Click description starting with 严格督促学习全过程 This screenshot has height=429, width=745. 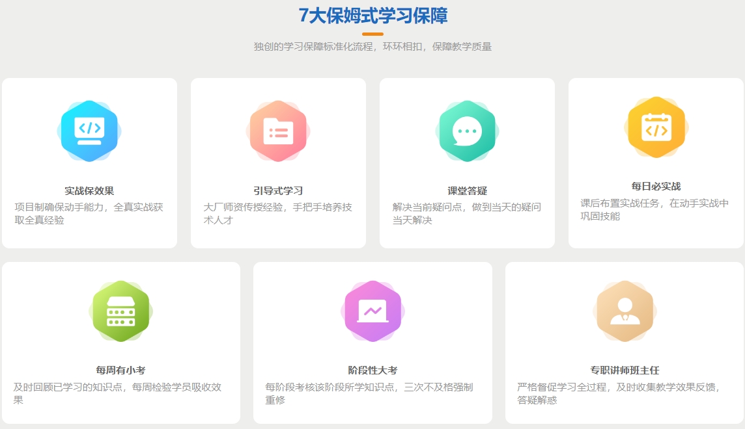click(619, 393)
